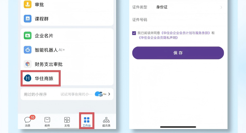Open the 财务支出审批 cube icon

(x=28, y=64)
